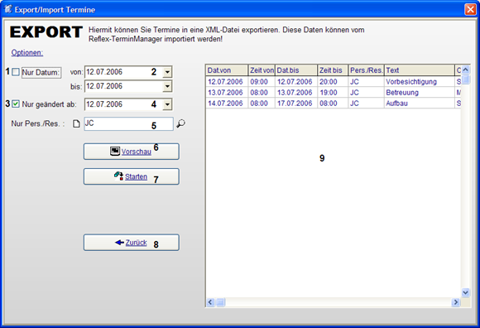Open the Nur geändert ab date dropdown
The width and height of the screenshot is (480, 328).
coord(167,104)
